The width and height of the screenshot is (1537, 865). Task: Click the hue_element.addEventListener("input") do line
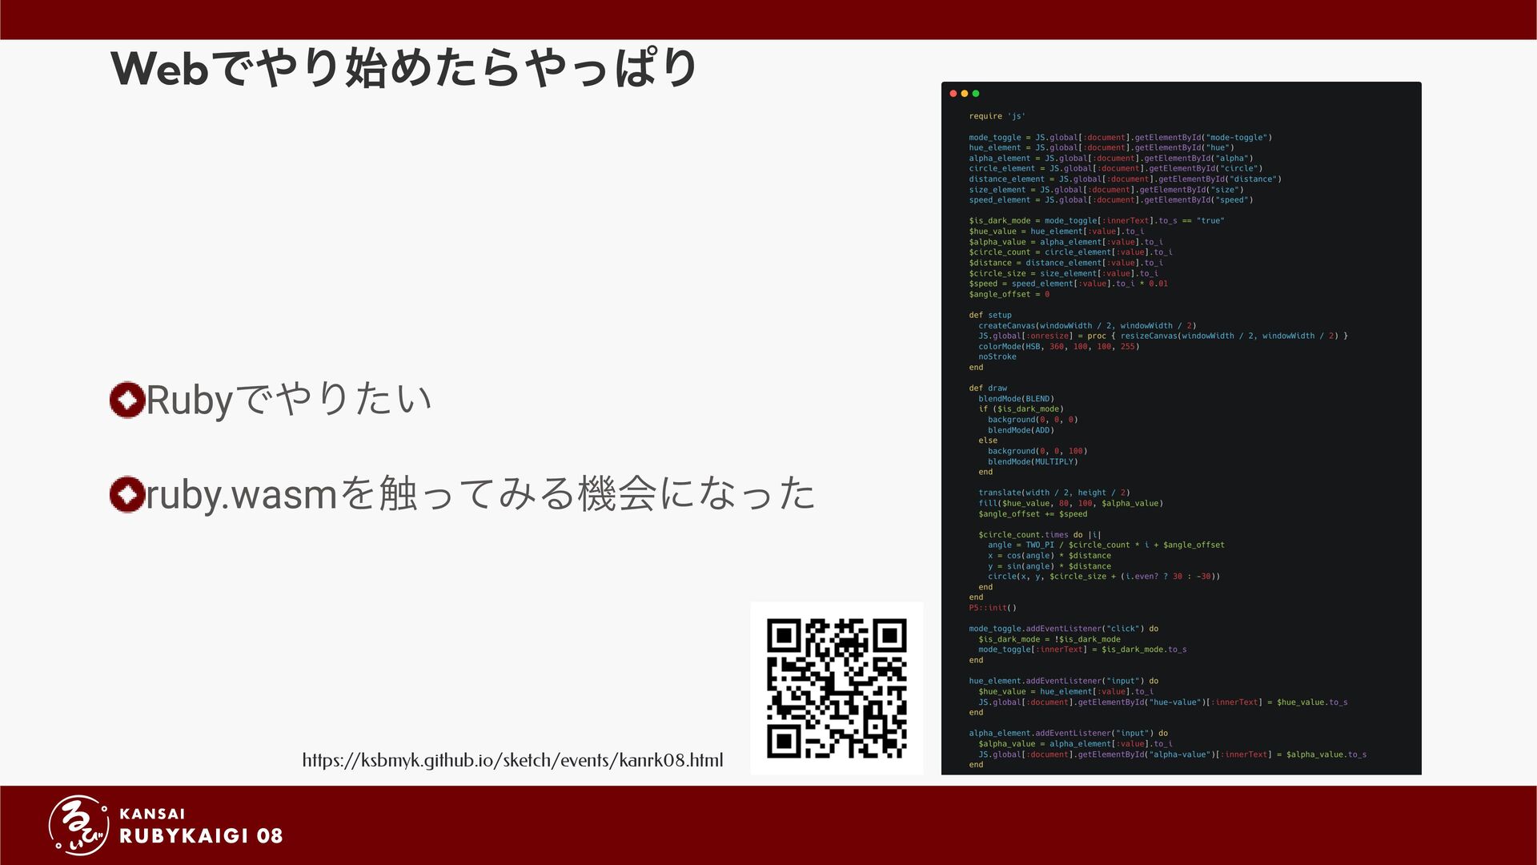(1063, 682)
